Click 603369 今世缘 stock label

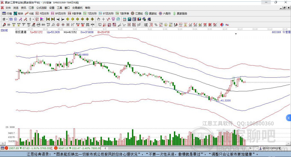point(281,32)
